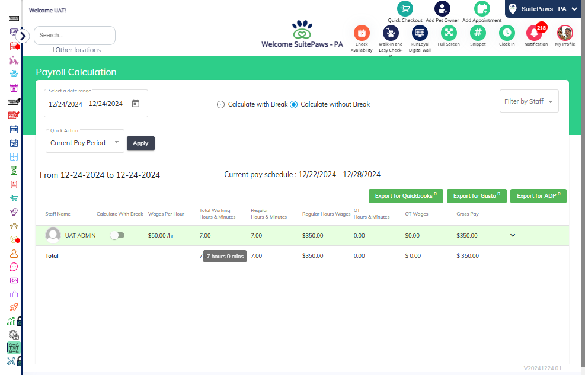Click the Welcome SuitePaws - PA logo
This screenshot has height=375, width=585.
[x=302, y=34]
